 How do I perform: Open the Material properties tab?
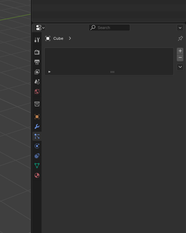[x=37, y=175]
